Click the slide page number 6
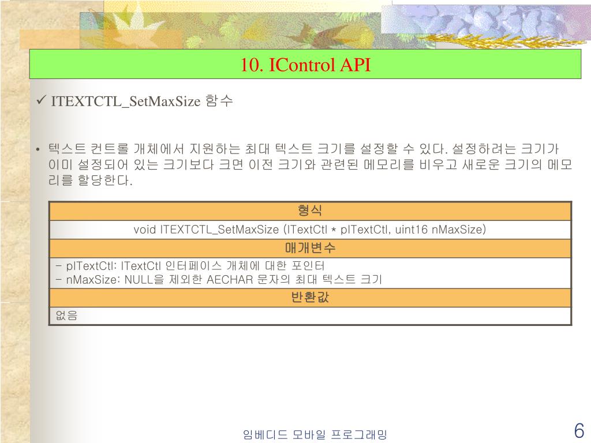Screen dimensions: 591x443 579,430
